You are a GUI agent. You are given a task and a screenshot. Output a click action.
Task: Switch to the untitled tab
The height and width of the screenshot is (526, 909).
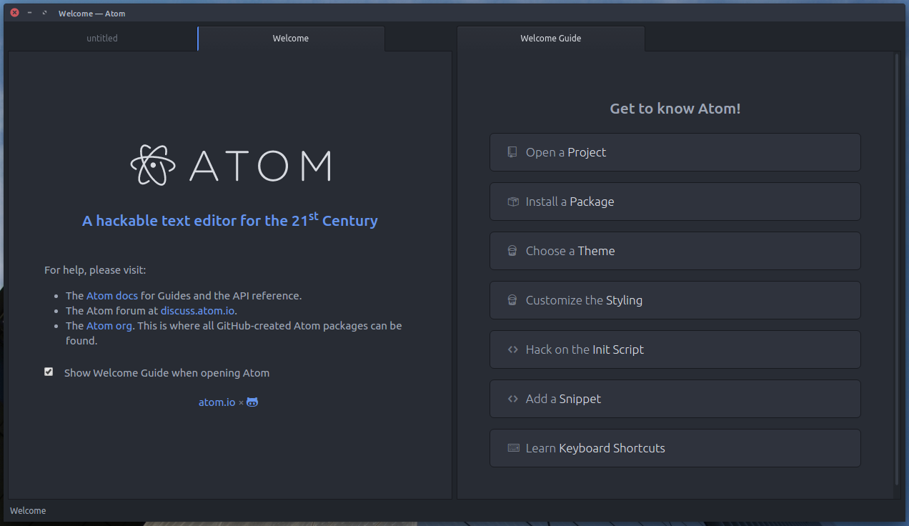(102, 39)
